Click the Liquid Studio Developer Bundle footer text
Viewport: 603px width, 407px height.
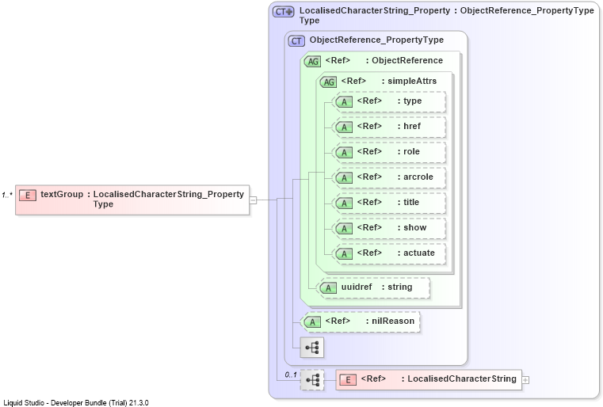click(x=76, y=403)
